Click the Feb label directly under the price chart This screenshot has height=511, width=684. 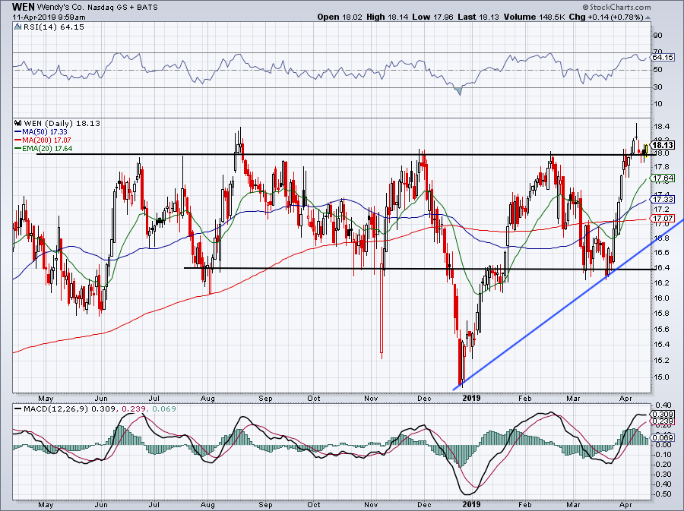[x=524, y=399]
